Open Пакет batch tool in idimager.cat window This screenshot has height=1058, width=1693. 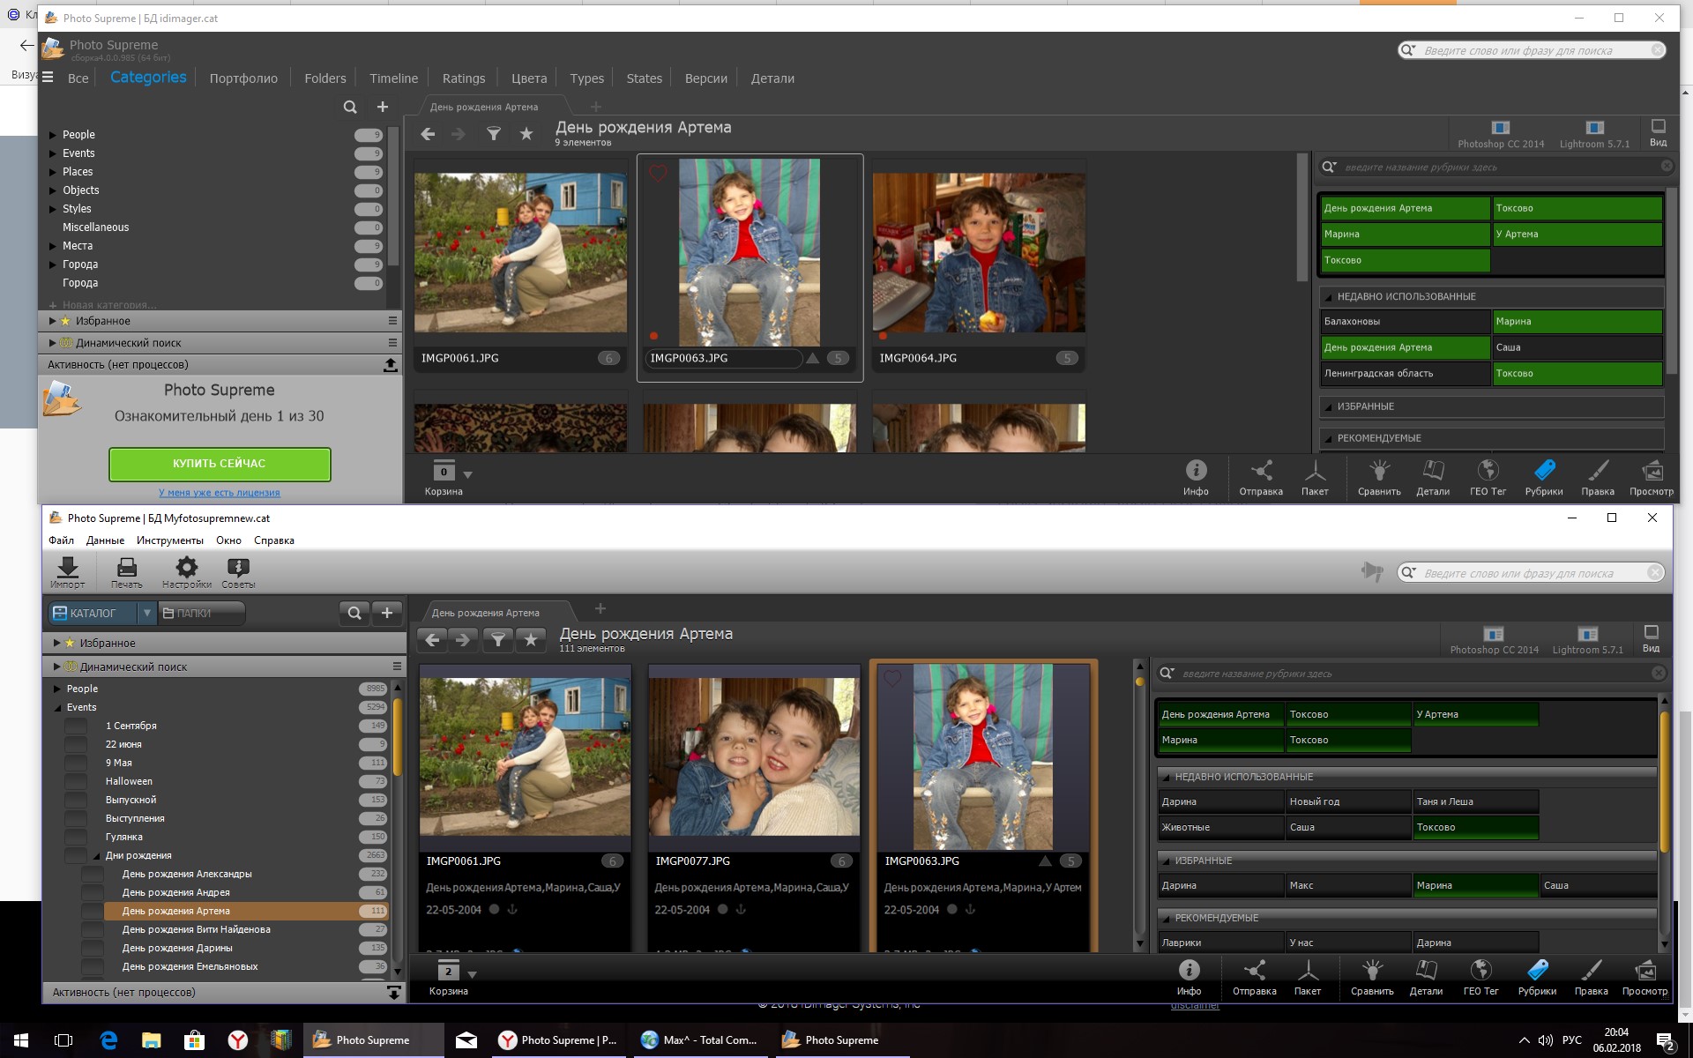[1315, 478]
